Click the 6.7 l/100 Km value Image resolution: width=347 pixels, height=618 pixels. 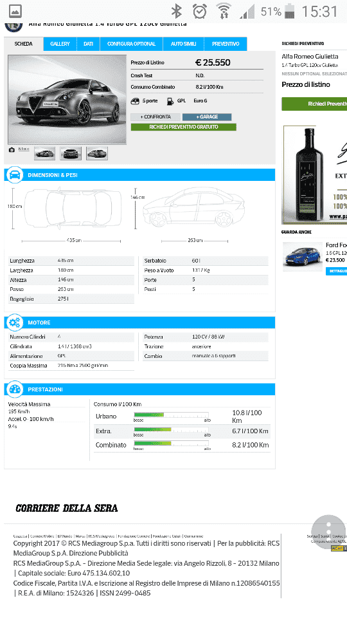click(x=250, y=431)
